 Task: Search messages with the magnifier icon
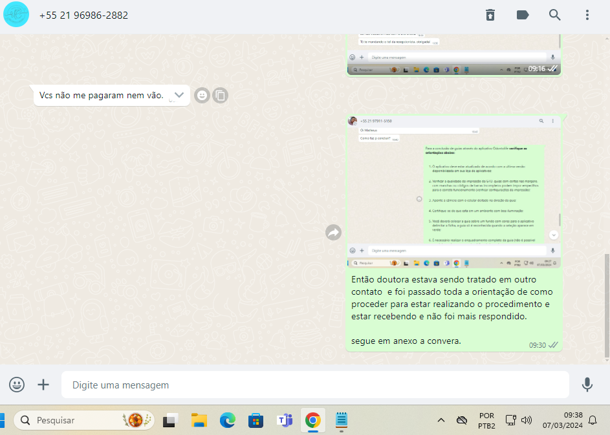pyautogui.click(x=554, y=15)
